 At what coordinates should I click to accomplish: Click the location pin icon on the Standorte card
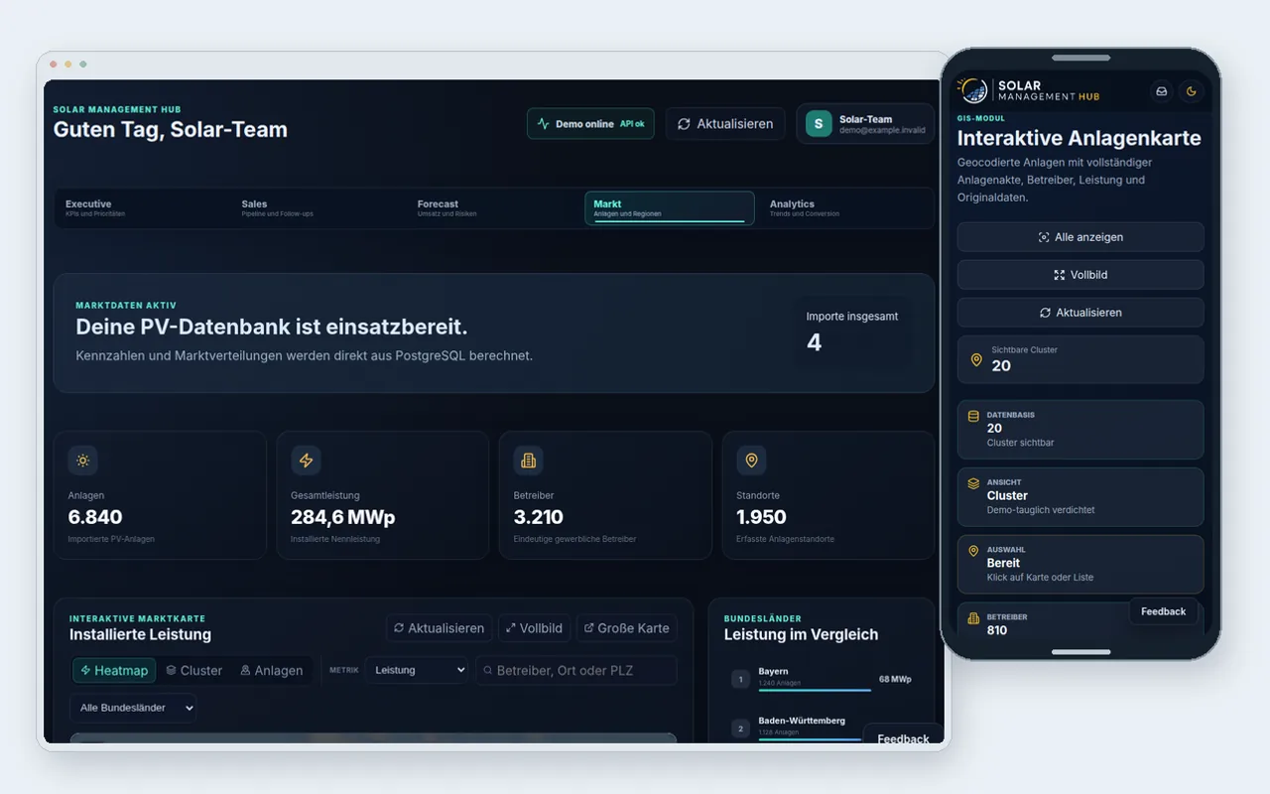751,461
